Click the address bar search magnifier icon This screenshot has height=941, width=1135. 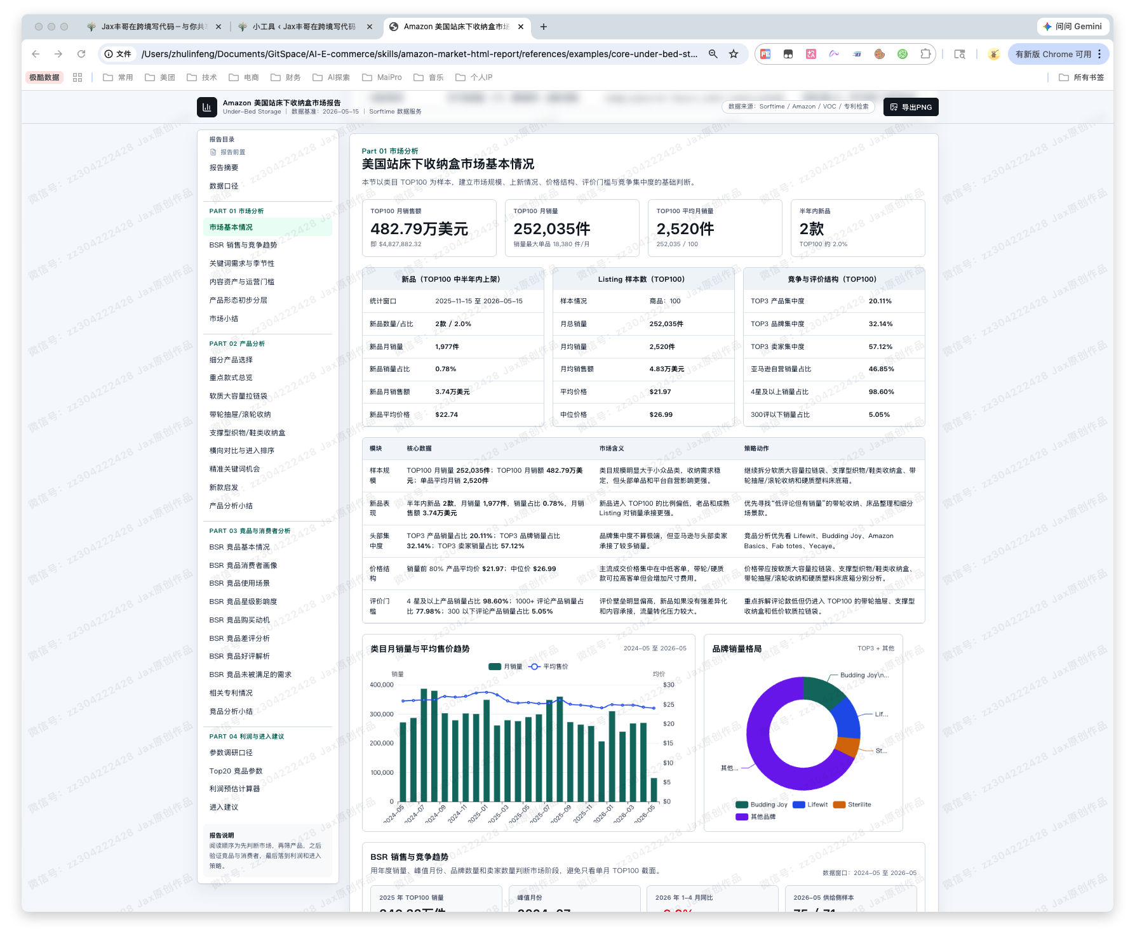pos(713,54)
